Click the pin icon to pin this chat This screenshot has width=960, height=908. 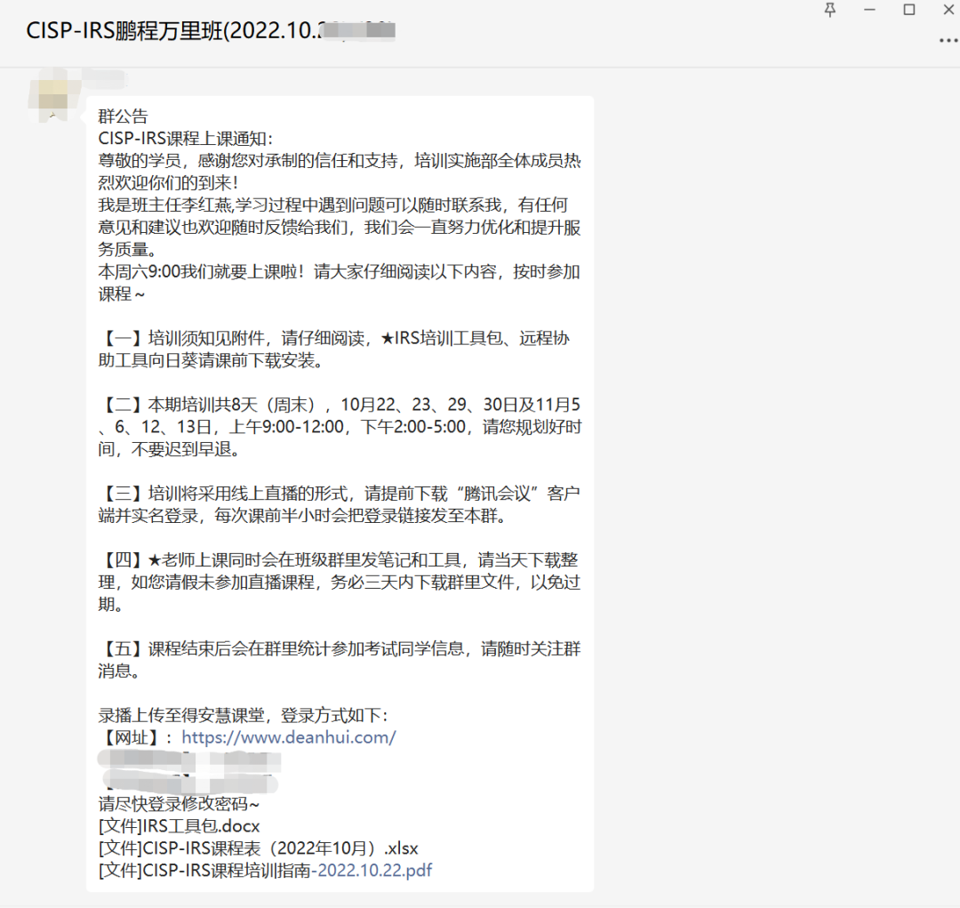click(828, 11)
